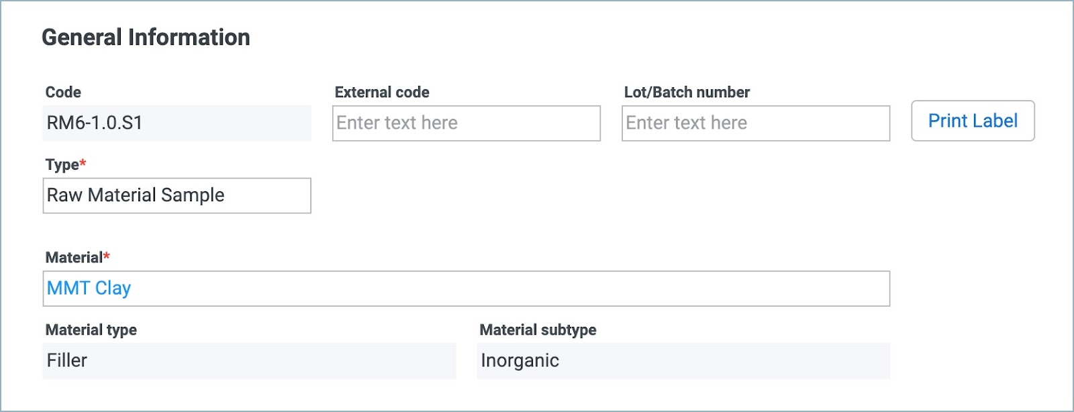
Task: Focus the Lot/Batch number text field
Action: pyautogui.click(x=756, y=123)
